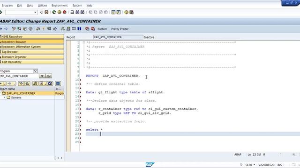Open the Utilities menu
The height and width of the screenshot is (168, 300).
[x=42, y=5]
